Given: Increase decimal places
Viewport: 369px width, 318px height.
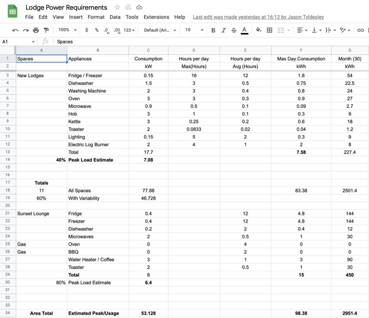Looking at the screenshot, I should pyautogui.click(x=117, y=30).
